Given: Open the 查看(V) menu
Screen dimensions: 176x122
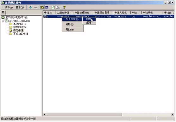Looking at the screenshot, I should (20, 7).
